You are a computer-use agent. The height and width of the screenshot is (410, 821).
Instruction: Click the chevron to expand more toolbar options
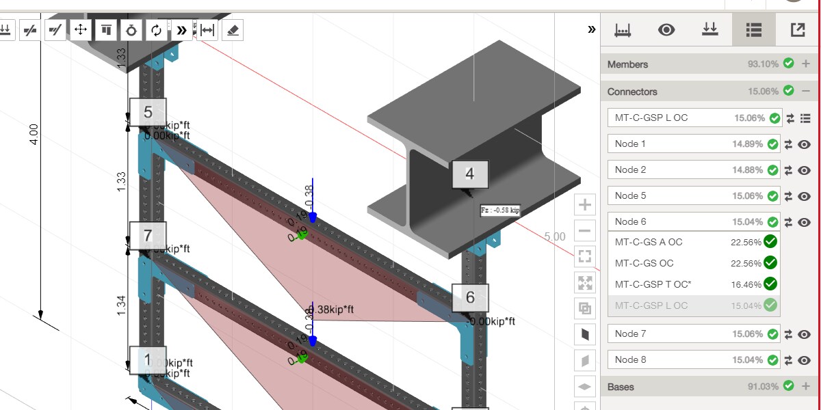[181, 29]
